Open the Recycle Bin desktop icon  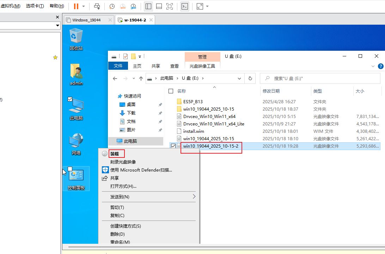pyautogui.click(x=76, y=36)
